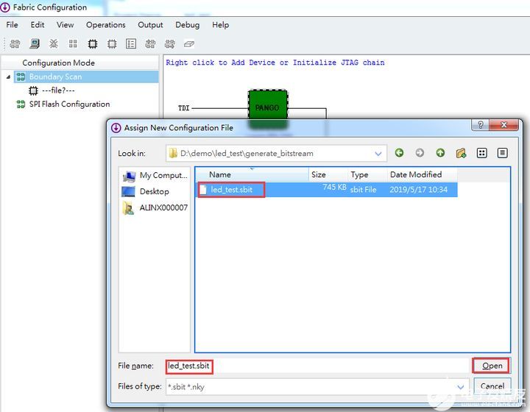
Task: Click the bold chip toolbar icon
Action: coord(93,44)
